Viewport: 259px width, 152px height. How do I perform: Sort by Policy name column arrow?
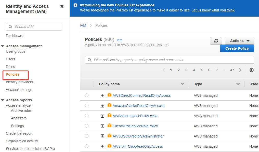click(x=182, y=84)
